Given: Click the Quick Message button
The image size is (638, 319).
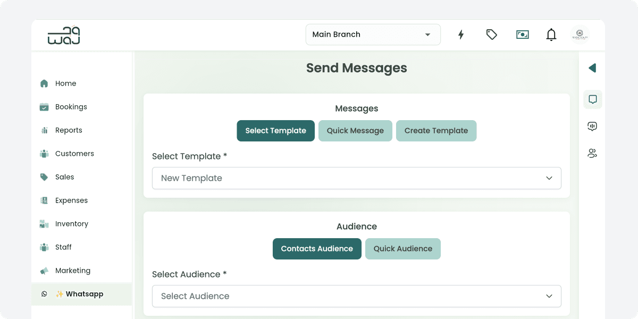Looking at the screenshot, I should (x=355, y=130).
